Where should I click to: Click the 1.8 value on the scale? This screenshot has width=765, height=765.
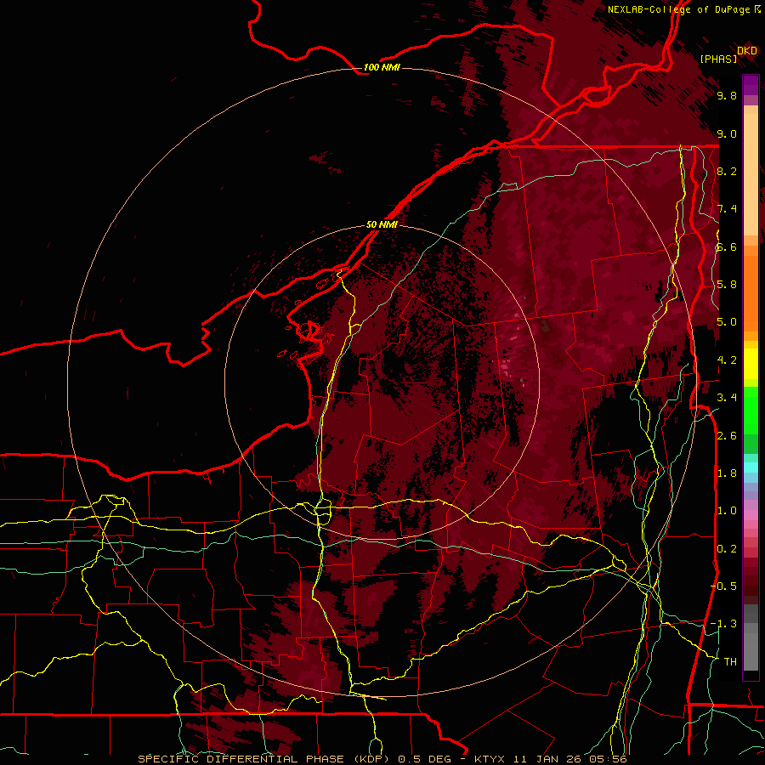pyautogui.click(x=727, y=473)
